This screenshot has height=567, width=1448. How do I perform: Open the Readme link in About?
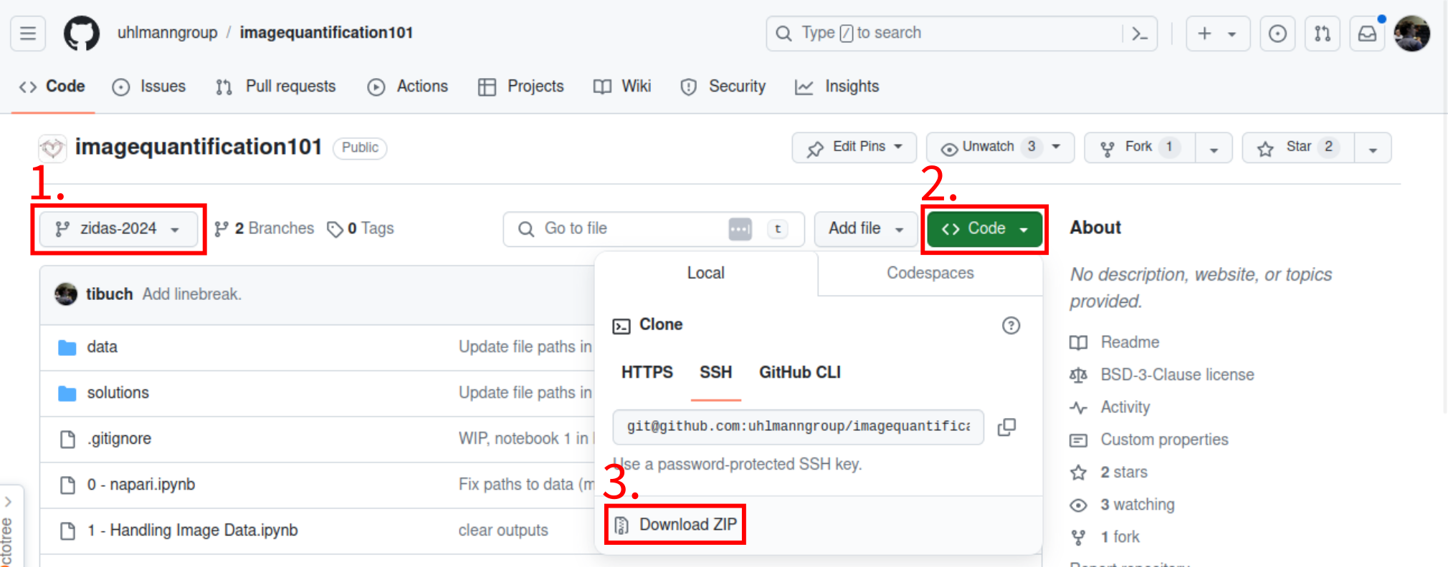(1130, 343)
